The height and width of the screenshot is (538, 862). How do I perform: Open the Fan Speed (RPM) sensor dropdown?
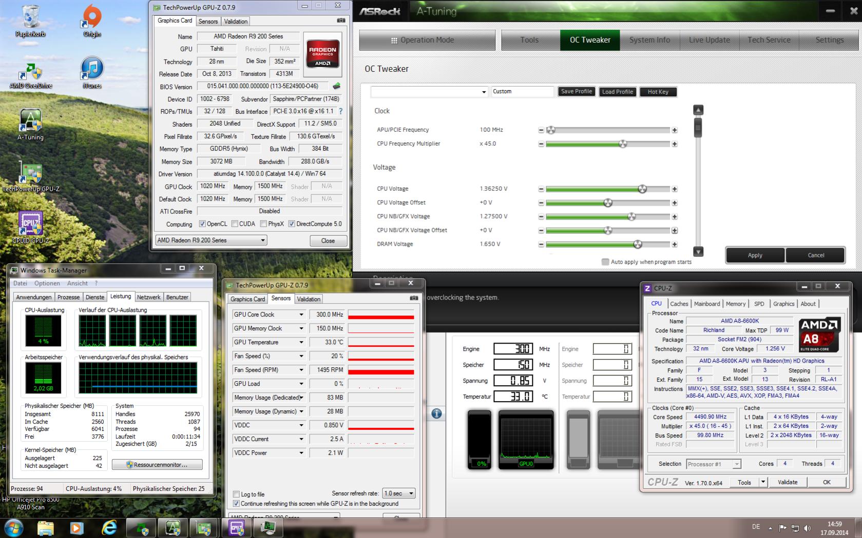coord(301,370)
